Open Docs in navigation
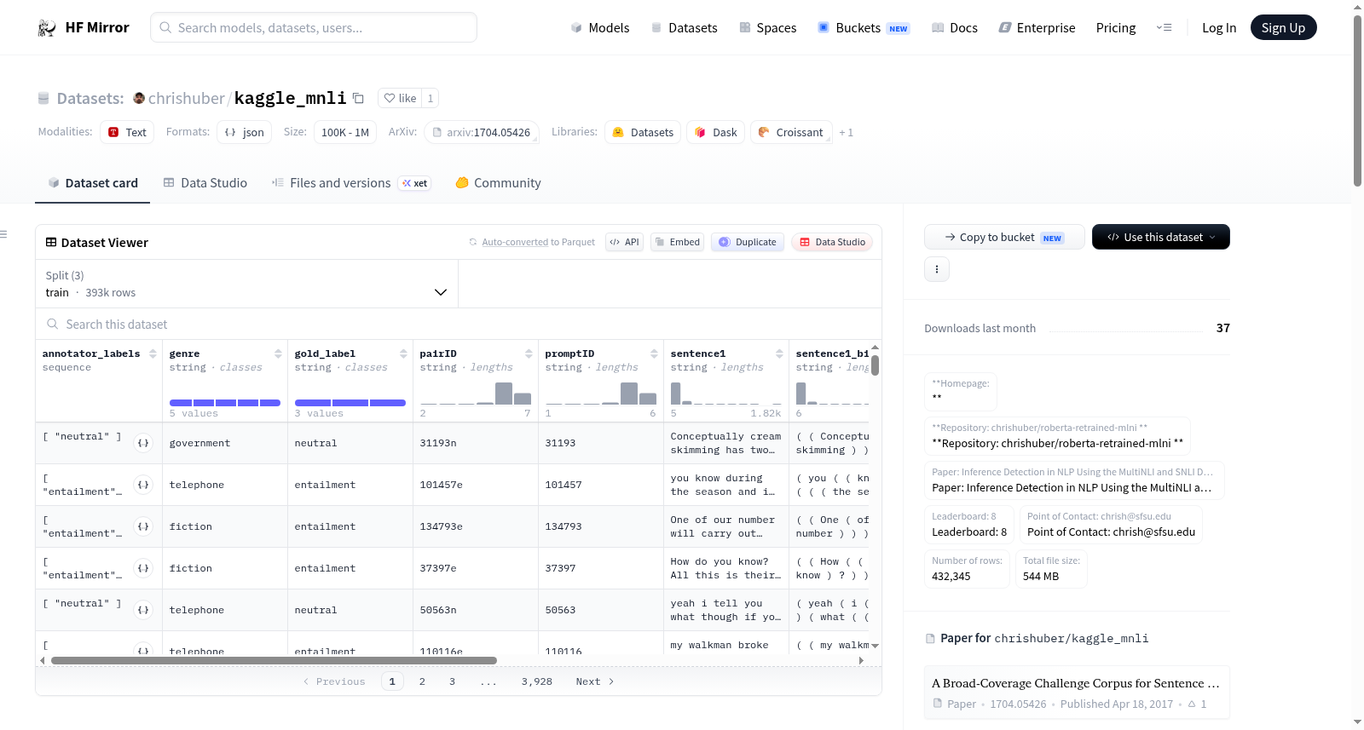 click(955, 27)
